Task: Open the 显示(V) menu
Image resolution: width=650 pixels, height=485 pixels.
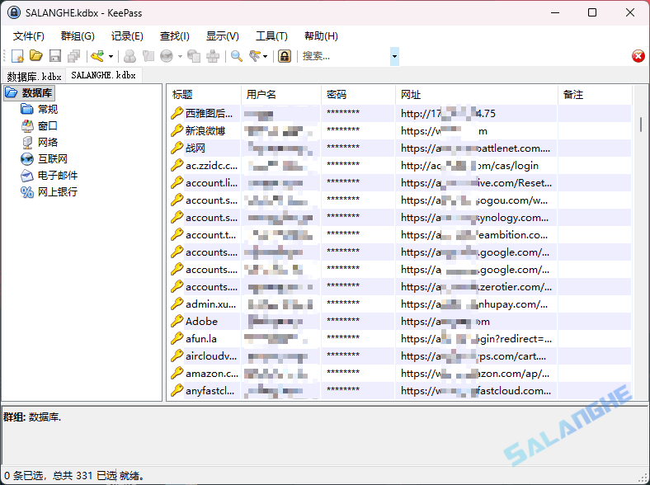Action: pos(223,36)
